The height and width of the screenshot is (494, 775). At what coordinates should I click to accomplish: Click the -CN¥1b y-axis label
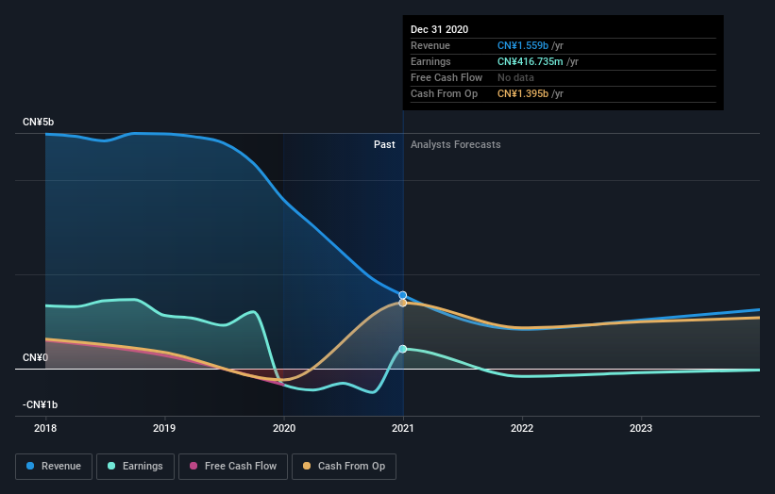pos(40,404)
